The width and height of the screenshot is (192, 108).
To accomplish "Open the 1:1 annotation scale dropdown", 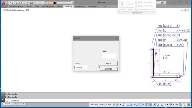I will pyautogui.click(x=166, y=105).
